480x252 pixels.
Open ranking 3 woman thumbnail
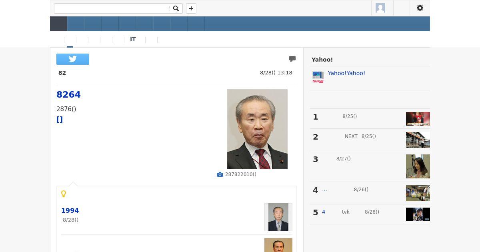(418, 166)
